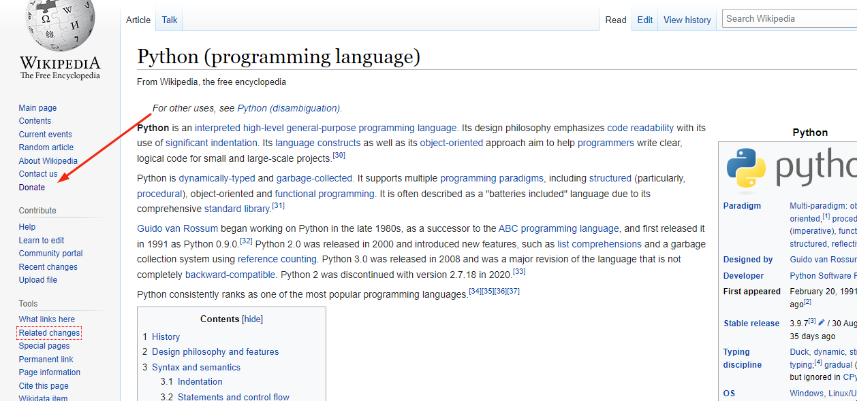The image size is (857, 401).
Task: Switch to the Article tab
Action: click(138, 20)
